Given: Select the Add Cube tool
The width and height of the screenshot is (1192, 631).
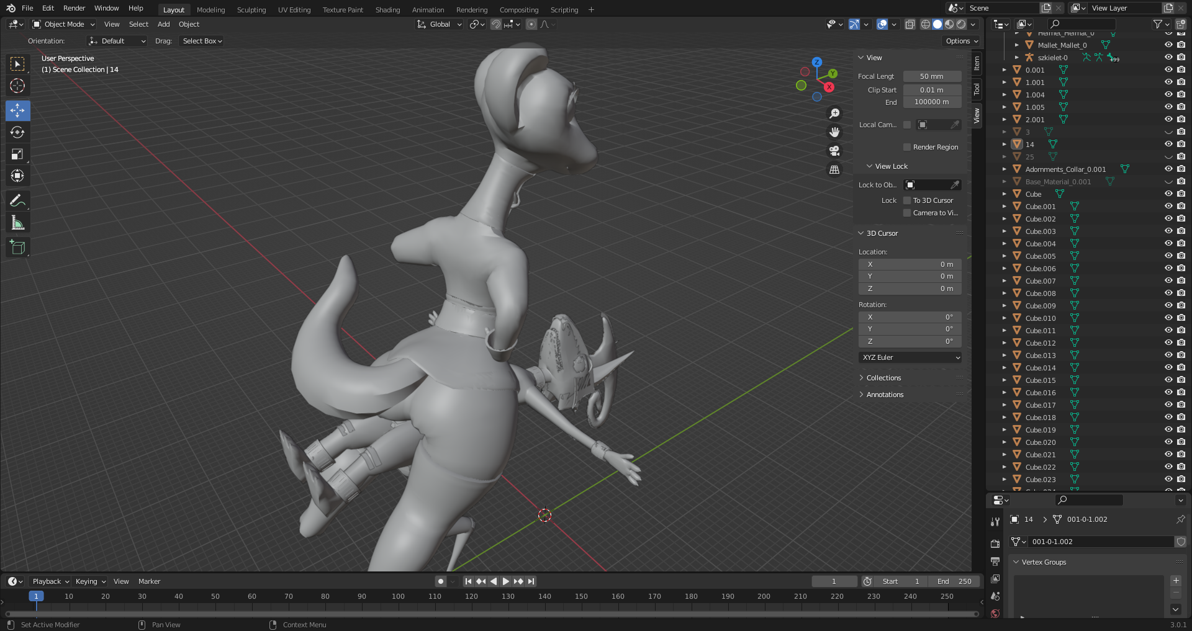Looking at the screenshot, I should [17, 247].
